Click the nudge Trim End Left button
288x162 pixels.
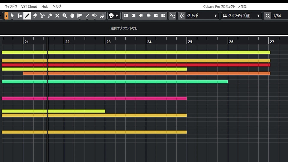pyautogui.click(x=156, y=16)
